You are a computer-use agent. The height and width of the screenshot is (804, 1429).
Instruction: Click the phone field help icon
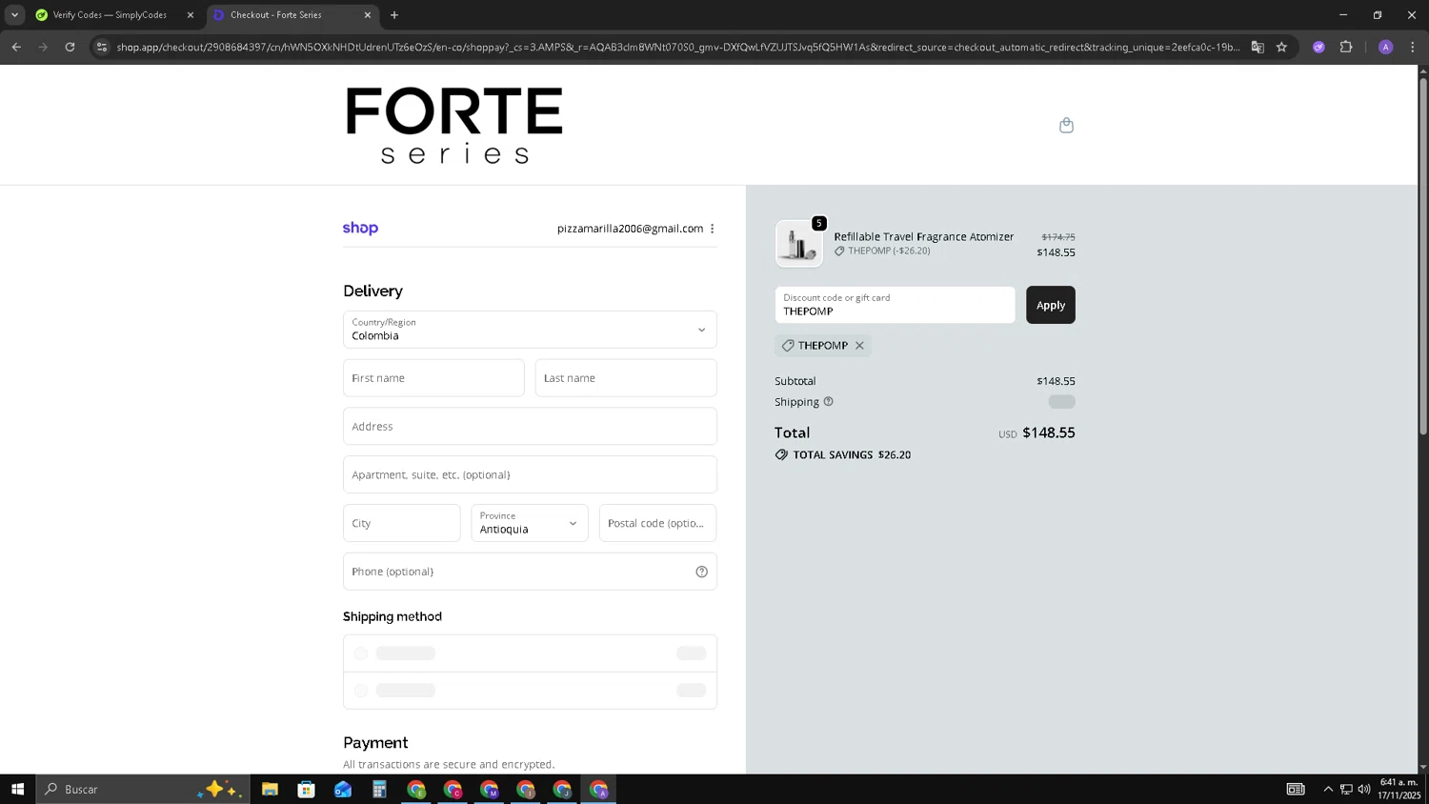[701, 572]
